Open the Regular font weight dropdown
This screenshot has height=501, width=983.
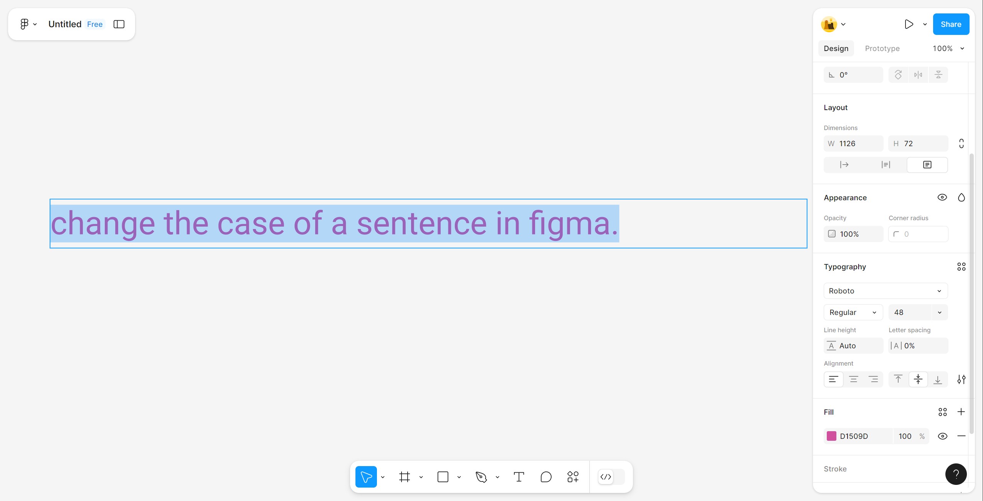(x=853, y=312)
